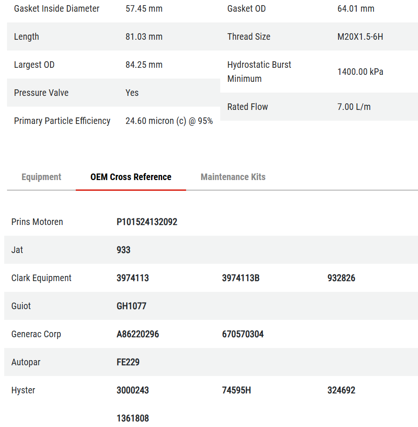This screenshot has height=427, width=418.
Task: Click Autopar part number FE229
Action: point(128,362)
